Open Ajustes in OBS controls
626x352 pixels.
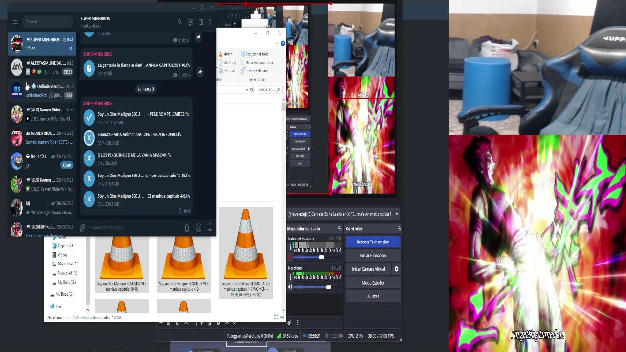coord(373,296)
